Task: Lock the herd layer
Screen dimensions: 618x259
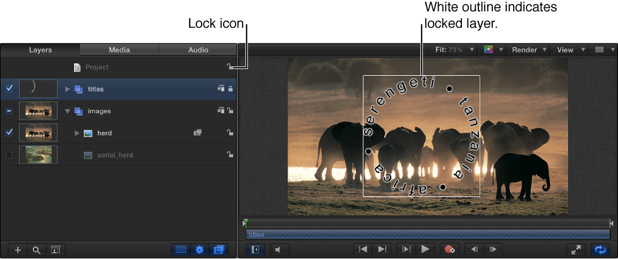Action: [230, 133]
